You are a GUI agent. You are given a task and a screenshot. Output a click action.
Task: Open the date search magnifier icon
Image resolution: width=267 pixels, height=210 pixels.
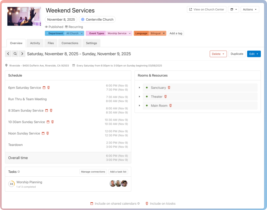click(15, 54)
